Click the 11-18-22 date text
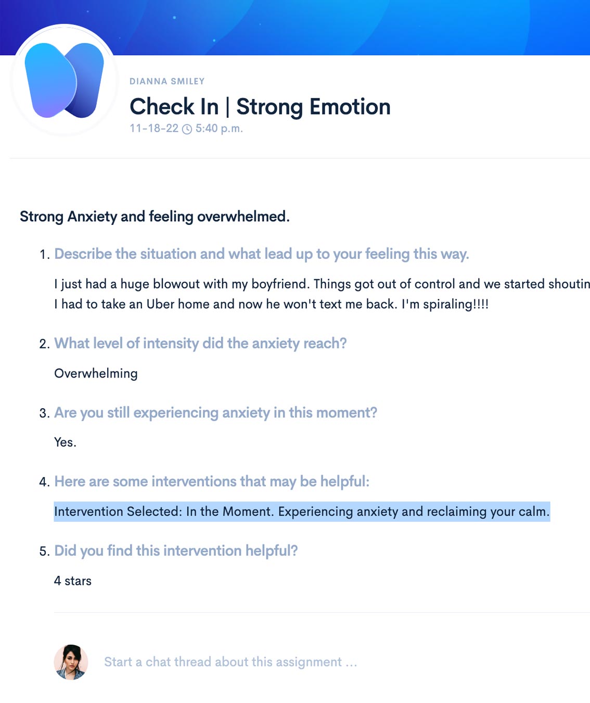This screenshot has height=703, width=590. (154, 128)
